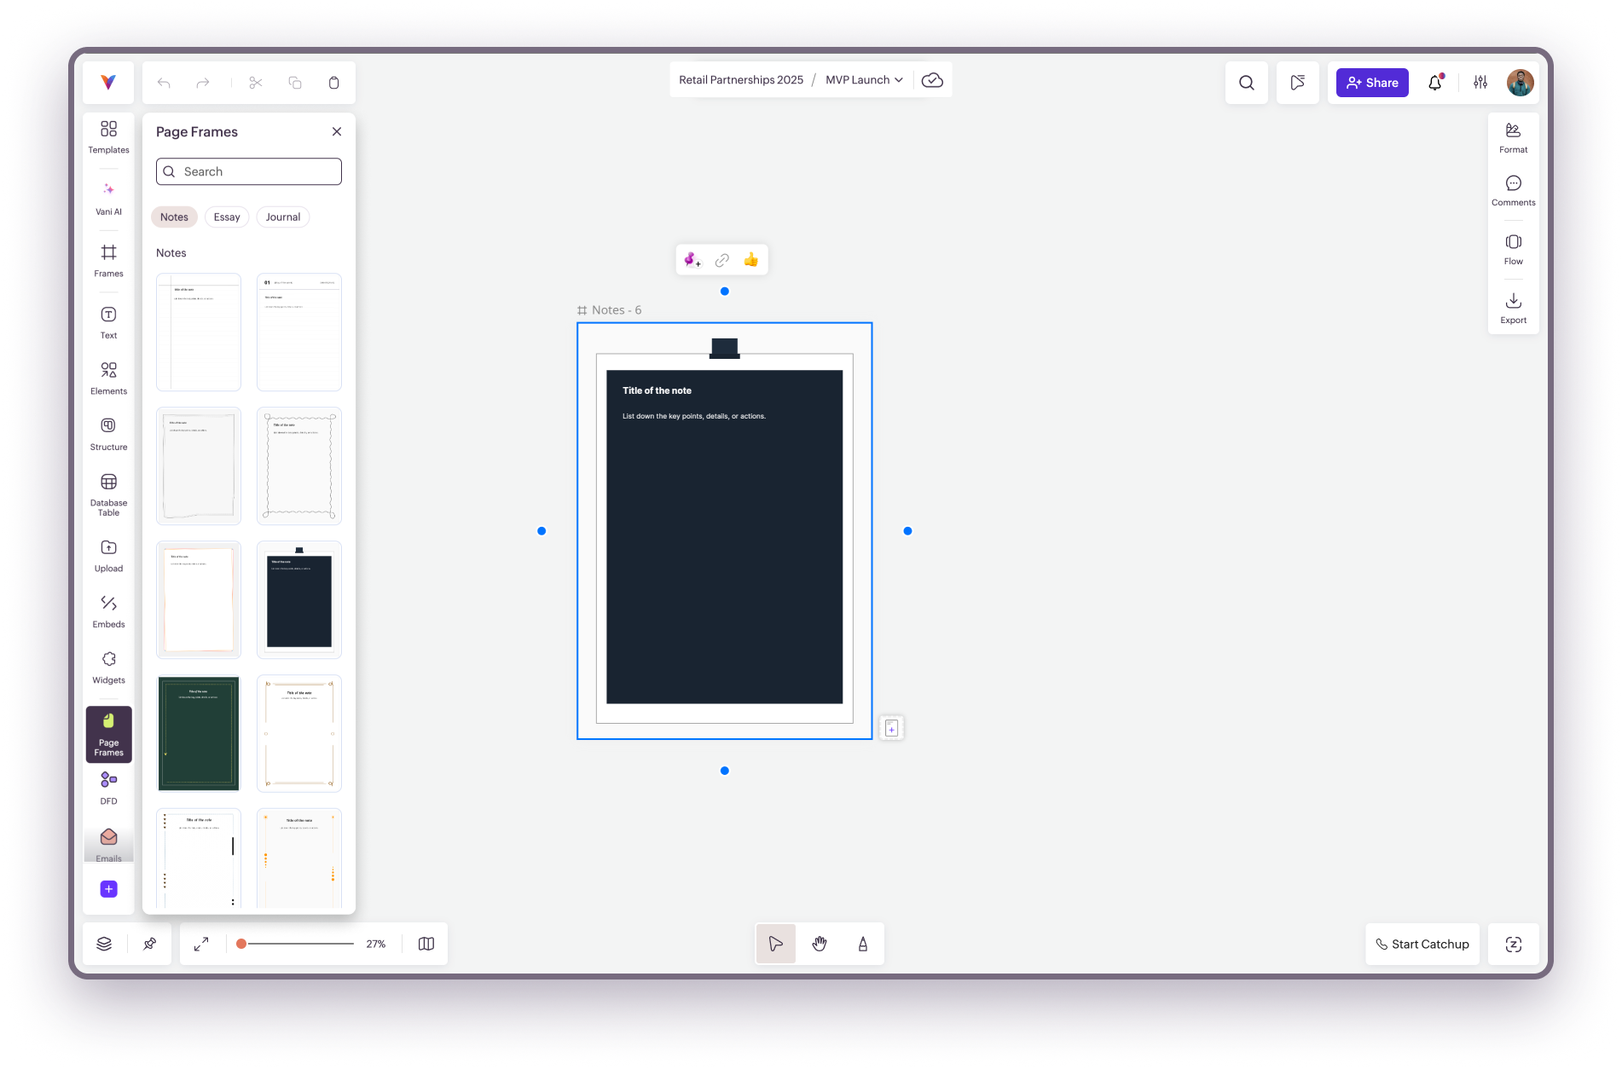This screenshot has width=1622, height=1069.
Task: Select the Frames tool
Action: (108, 261)
